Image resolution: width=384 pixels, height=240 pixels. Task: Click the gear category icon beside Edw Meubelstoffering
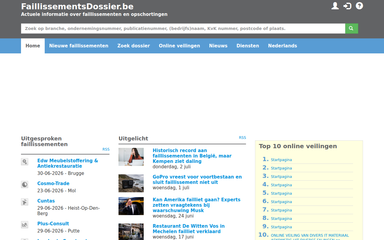coord(25,162)
